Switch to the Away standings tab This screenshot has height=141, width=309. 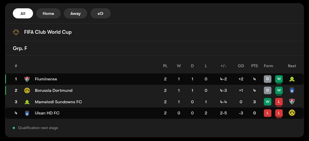(76, 13)
